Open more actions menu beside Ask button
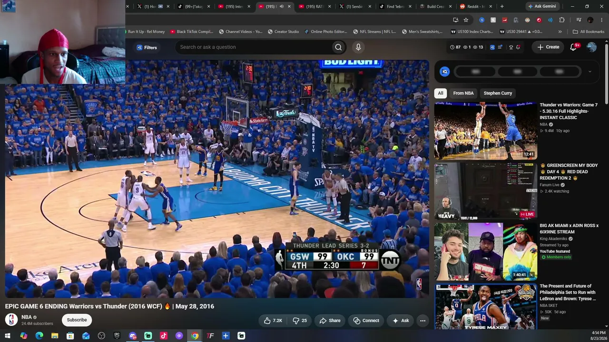 click(422, 321)
